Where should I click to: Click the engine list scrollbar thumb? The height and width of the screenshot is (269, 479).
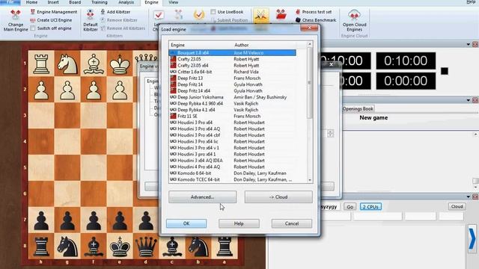click(x=310, y=83)
